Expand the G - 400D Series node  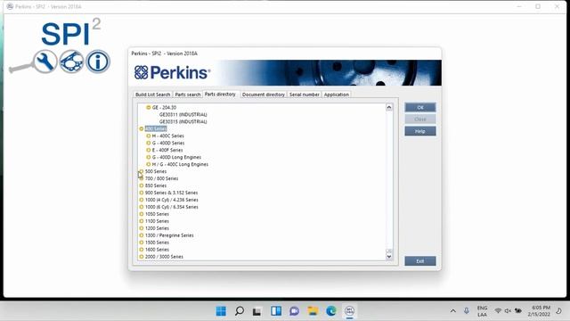tap(149, 143)
